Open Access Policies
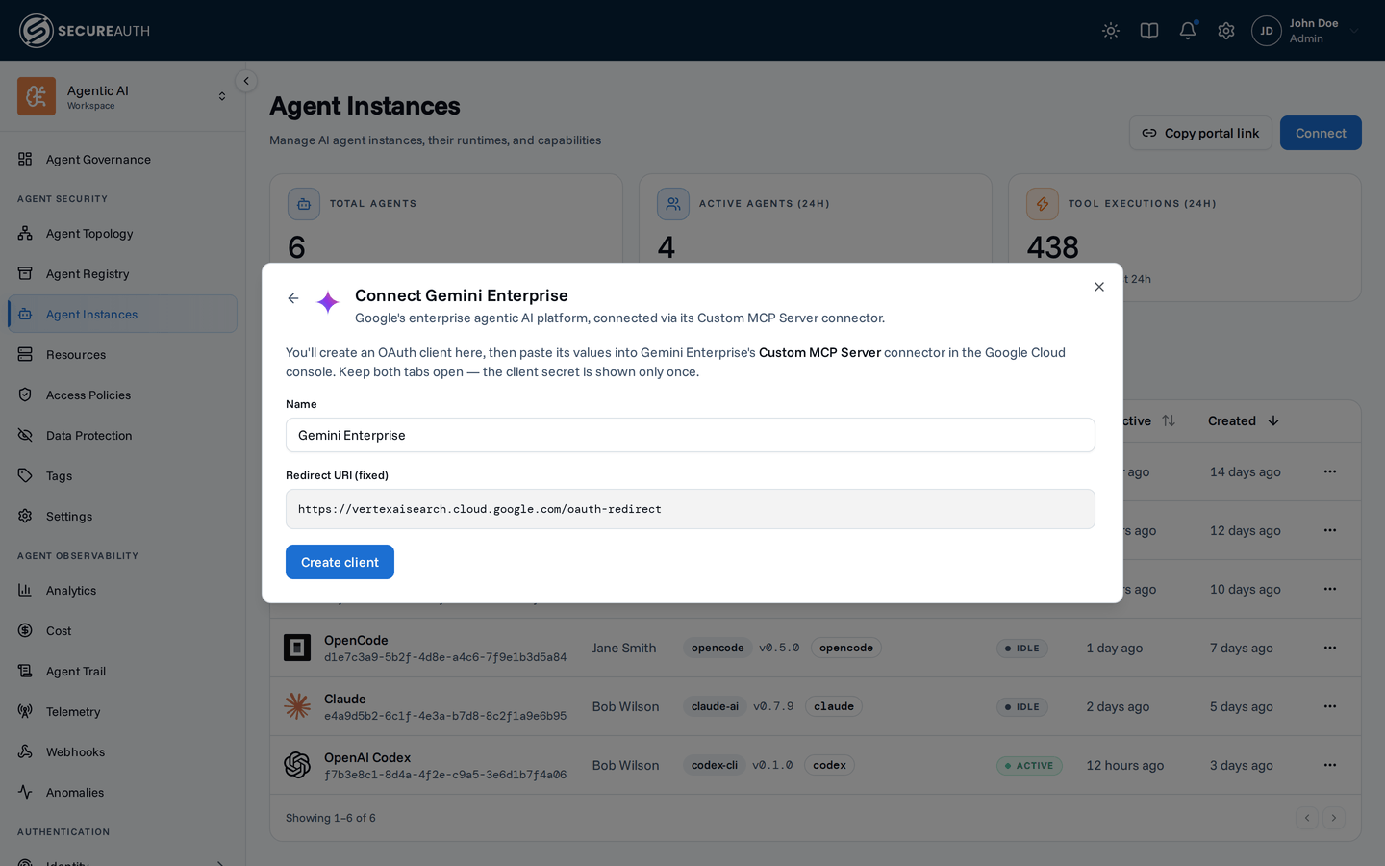 [x=123, y=395]
